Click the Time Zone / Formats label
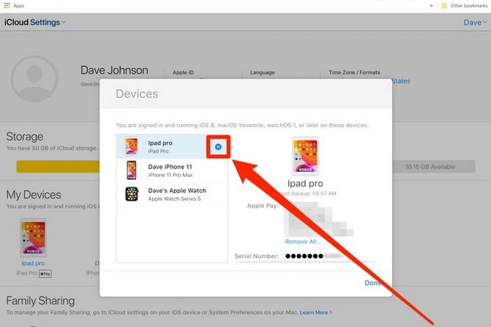Image resolution: width=491 pixels, height=327 pixels. pos(354,73)
